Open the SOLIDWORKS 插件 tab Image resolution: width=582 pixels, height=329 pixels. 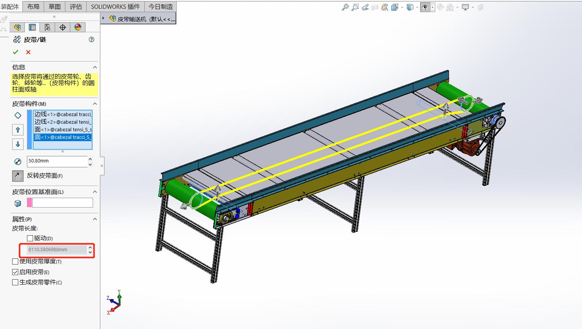tap(115, 6)
